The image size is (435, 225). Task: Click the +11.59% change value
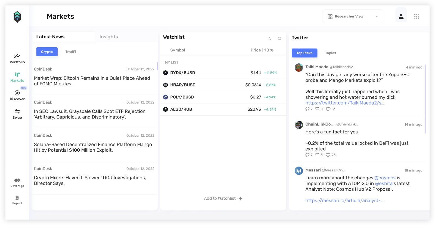click(x=270, y=73)
